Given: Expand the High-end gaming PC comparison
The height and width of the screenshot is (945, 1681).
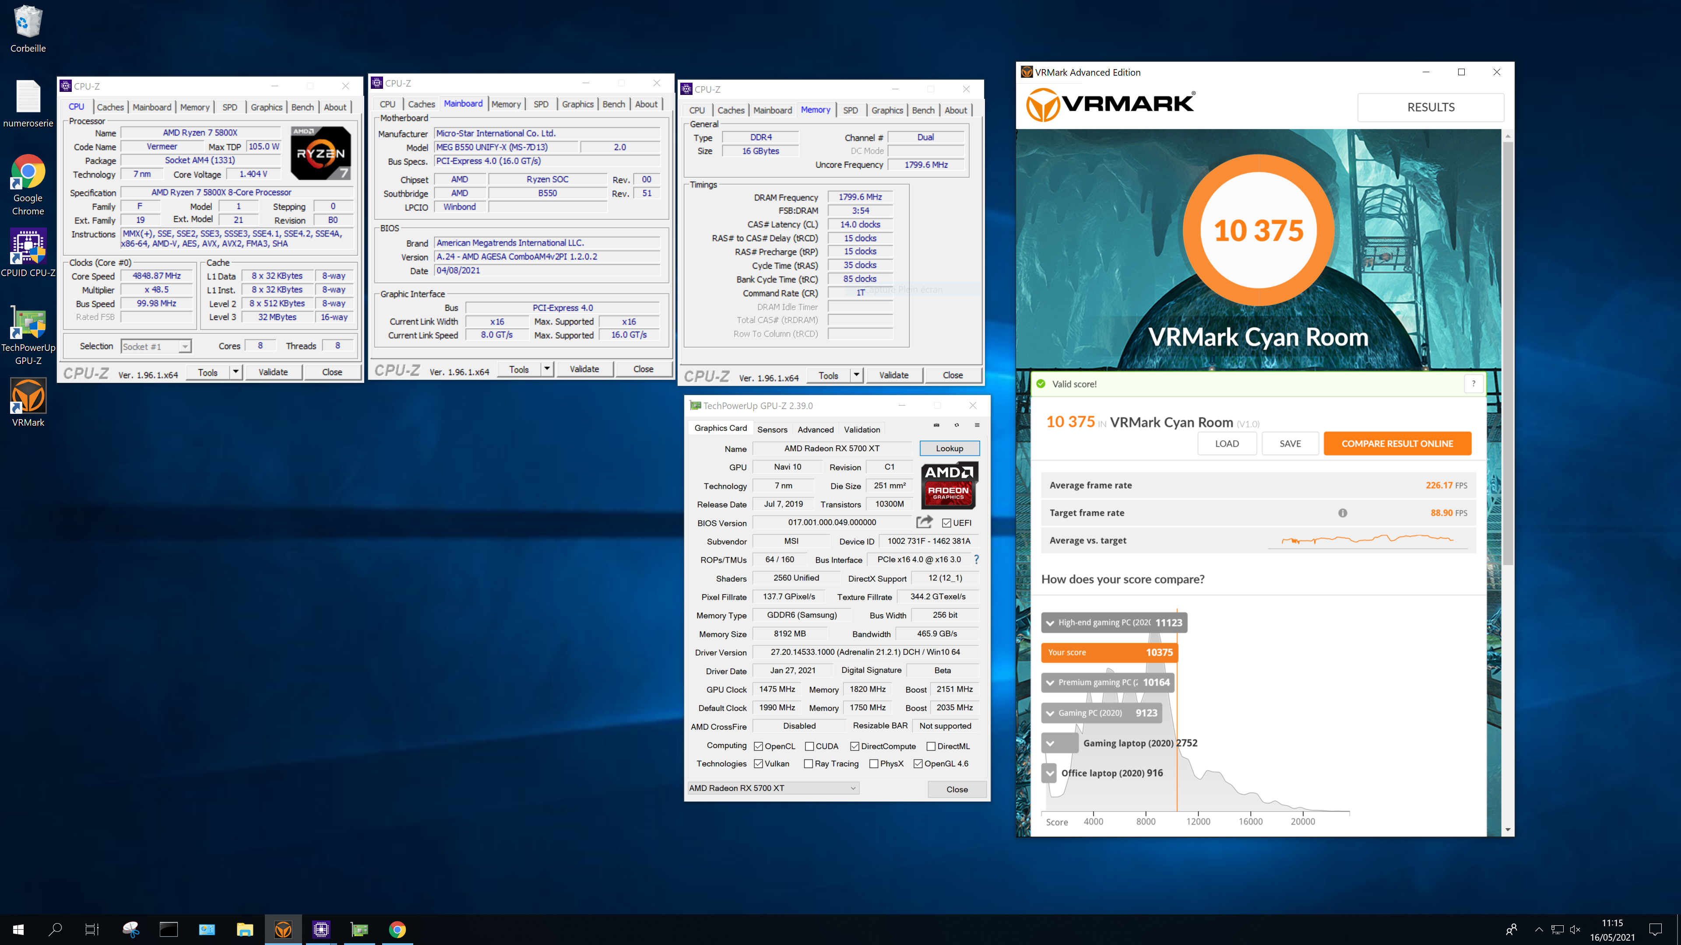Looking at the screenshot, I should click(x=1050, y=623).
